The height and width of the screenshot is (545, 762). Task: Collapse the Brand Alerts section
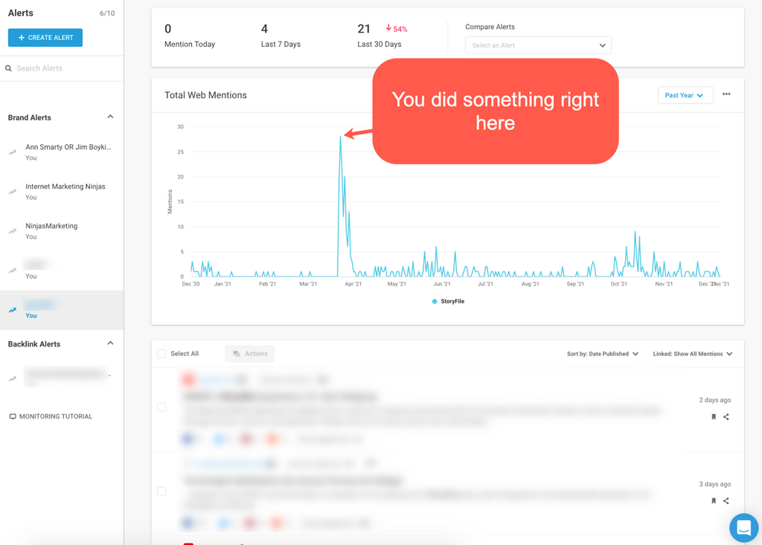pyautogui.click(x=110, y=117)
